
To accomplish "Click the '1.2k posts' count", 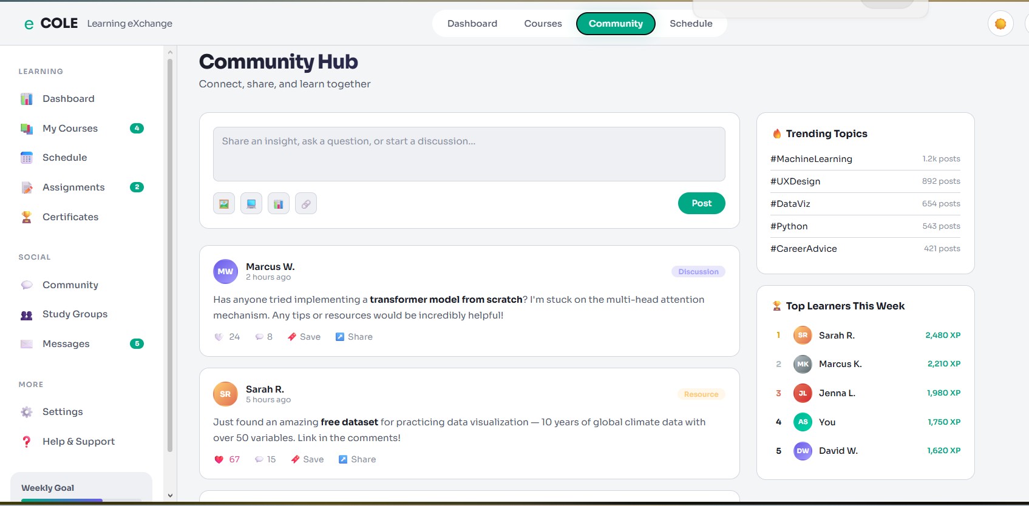I will point(941,159).
